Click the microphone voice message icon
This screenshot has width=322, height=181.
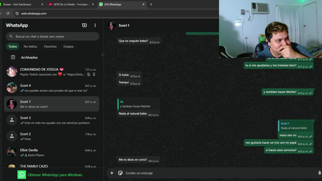click(x=319, y=173)
